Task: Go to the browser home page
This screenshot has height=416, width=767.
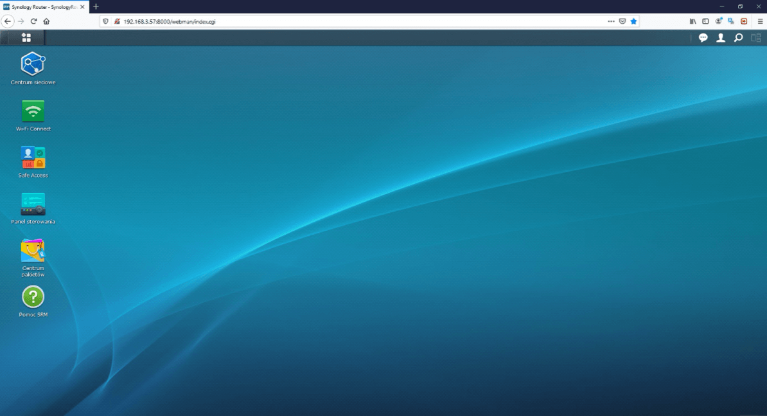Action: (x=46, y=21)
